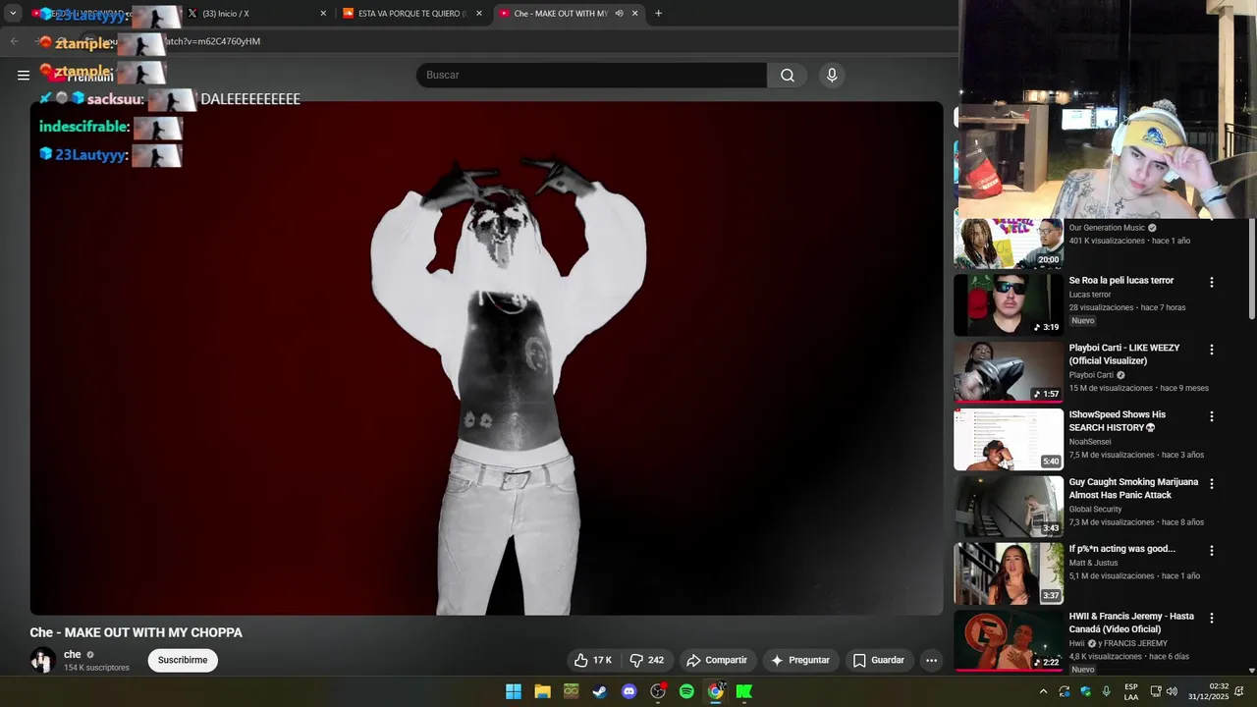1257x707 pixels.
Task: Click inside the Buscar search field
Action: (x=592, y=75)
